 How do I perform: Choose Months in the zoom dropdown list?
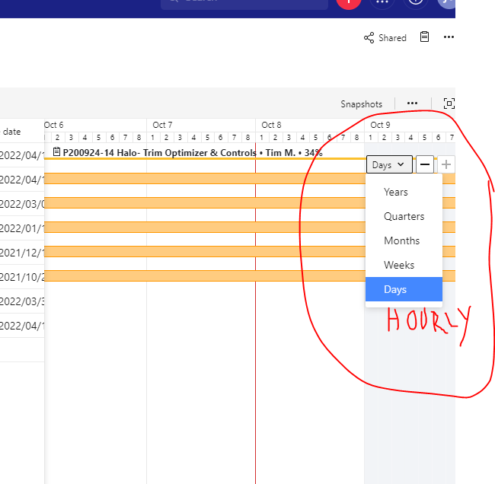pyautogui.click(x=401, y=240)
